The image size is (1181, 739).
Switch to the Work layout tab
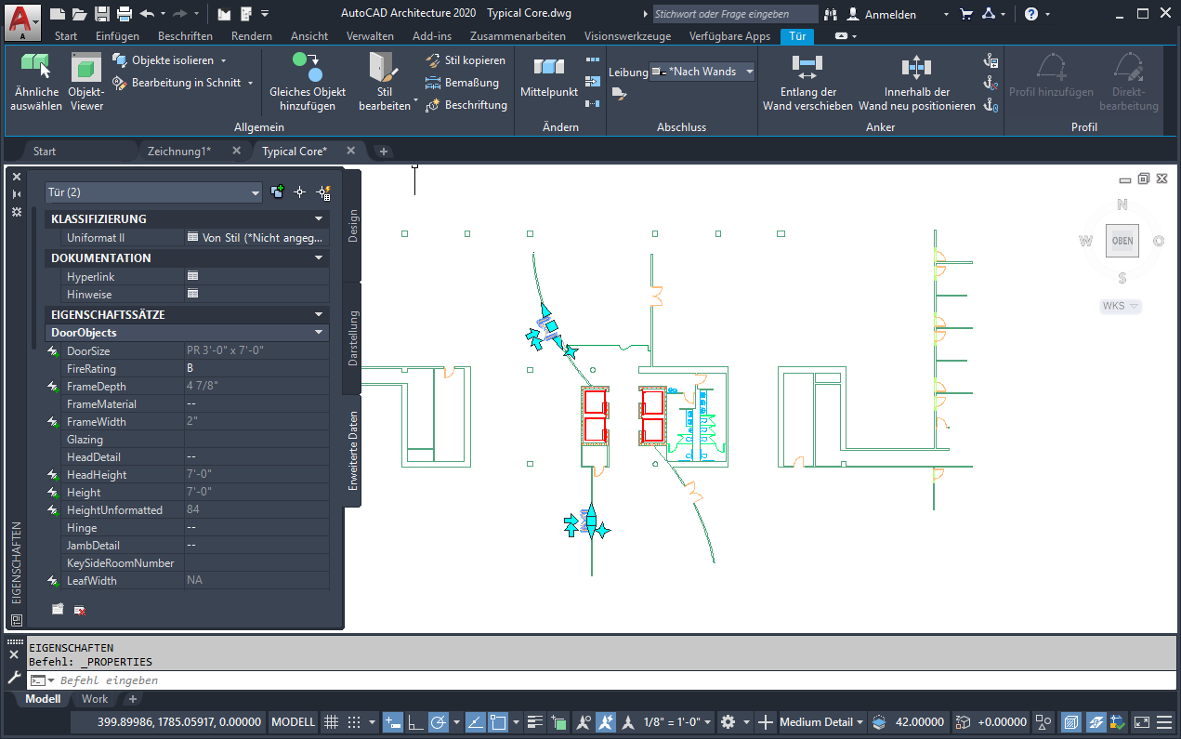[x=95, y=699]
